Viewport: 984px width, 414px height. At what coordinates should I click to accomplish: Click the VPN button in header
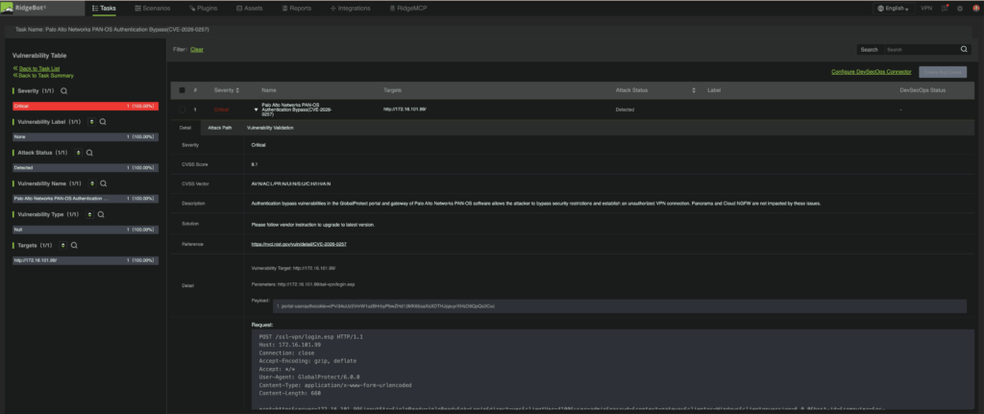(926, 8)
